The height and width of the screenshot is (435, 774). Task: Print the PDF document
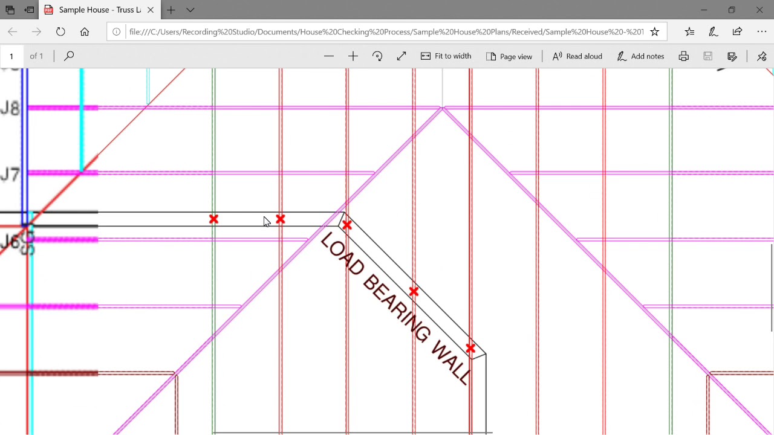(684, 56)
